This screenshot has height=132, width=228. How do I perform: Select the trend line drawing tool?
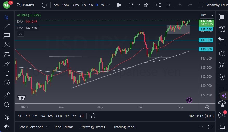pos(7,27)
